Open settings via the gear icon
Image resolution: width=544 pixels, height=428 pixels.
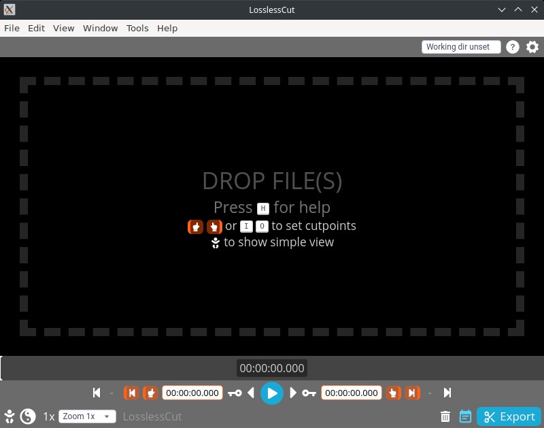click(532, 47)
